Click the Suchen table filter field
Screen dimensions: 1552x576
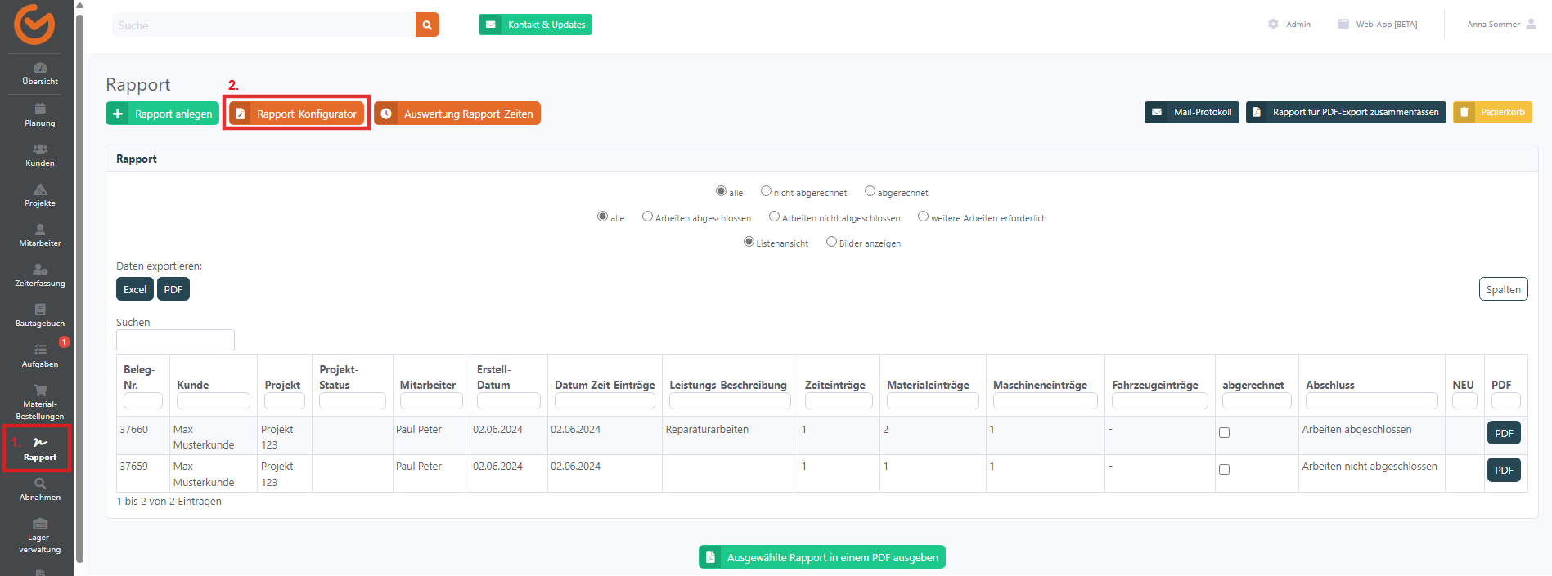(175, 340)
